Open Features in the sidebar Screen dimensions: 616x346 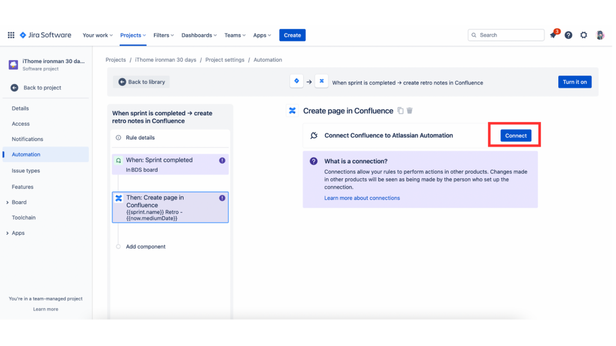[x=23, y=187]
